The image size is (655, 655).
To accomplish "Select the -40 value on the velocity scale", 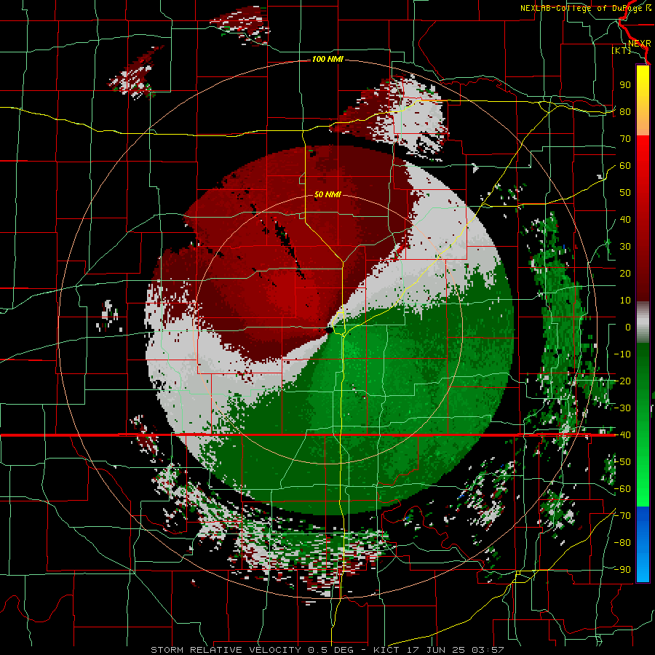I will point(622,435).
